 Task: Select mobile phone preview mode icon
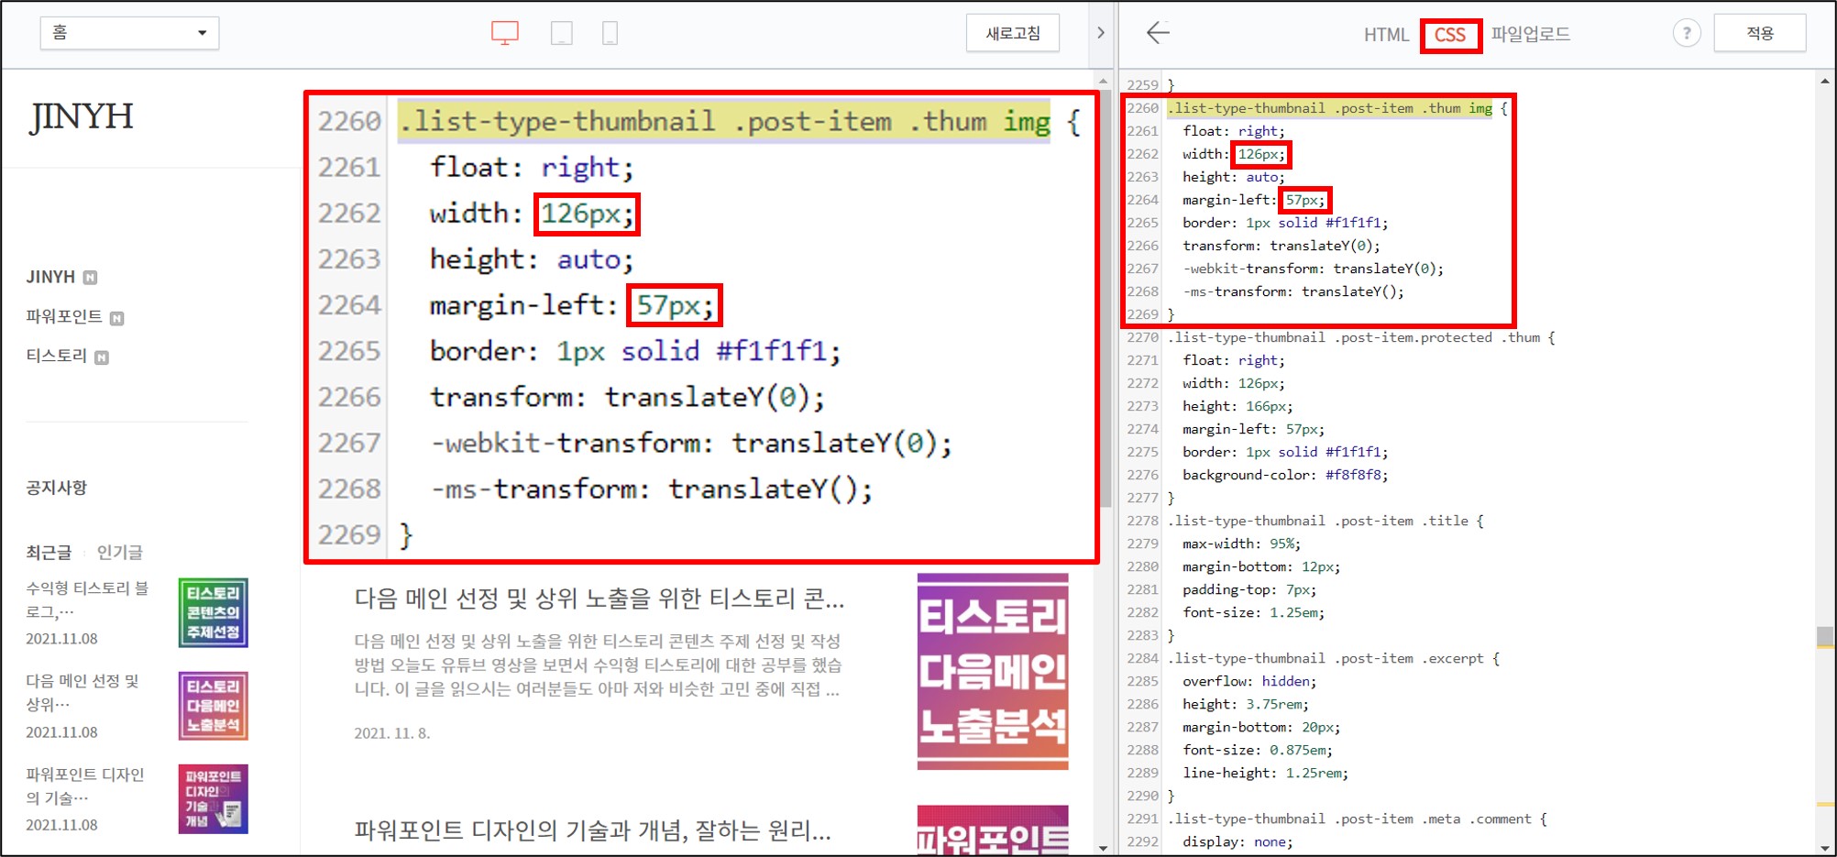(610, 34)
